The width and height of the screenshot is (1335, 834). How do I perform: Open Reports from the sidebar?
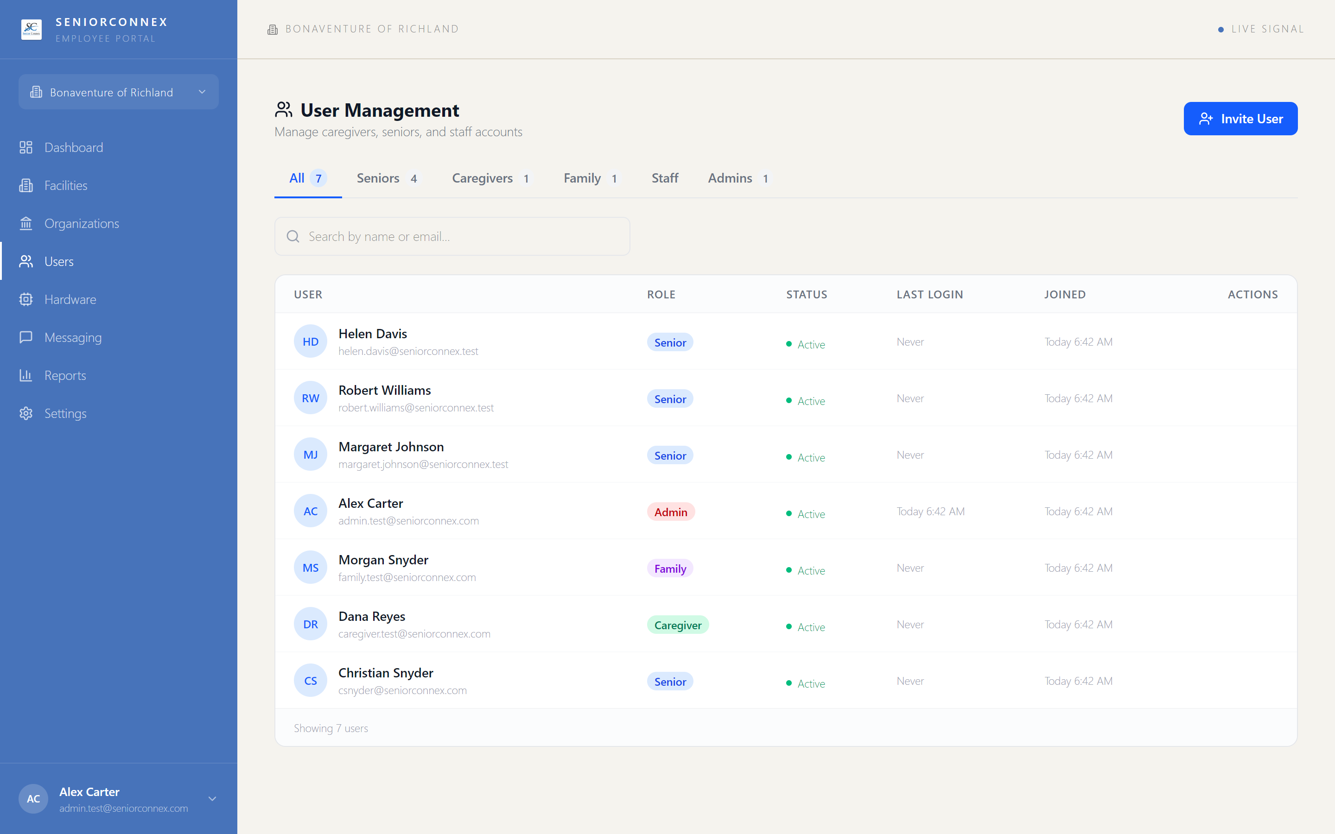(x=119, y=376)
